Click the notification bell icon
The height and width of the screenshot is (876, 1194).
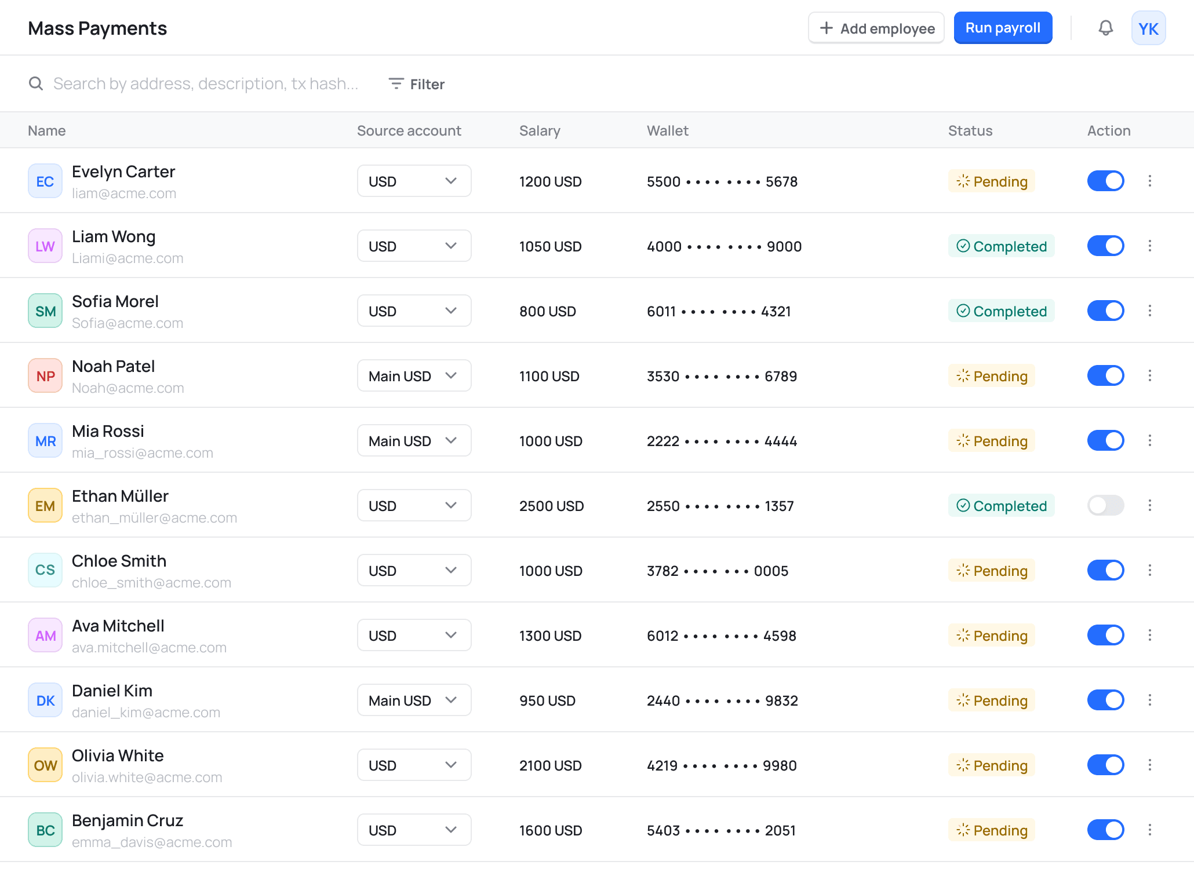(1105, 28)
